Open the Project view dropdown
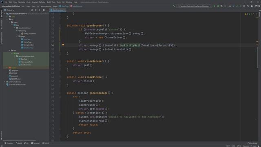This screenshot has height=147, width=261. pos(9,10)
